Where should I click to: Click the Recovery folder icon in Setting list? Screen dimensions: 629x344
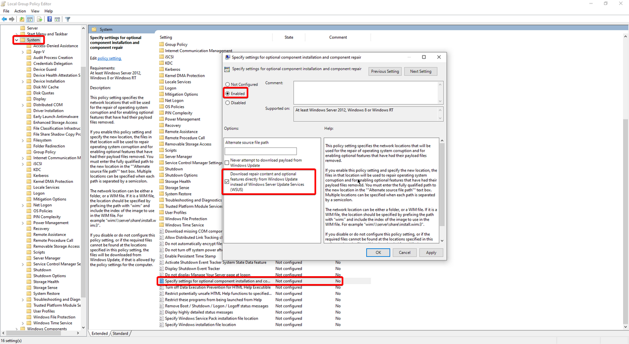[161, 125]
